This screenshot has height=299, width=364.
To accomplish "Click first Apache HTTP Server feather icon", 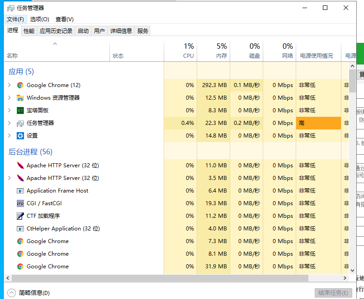I will tap(20, 166).
